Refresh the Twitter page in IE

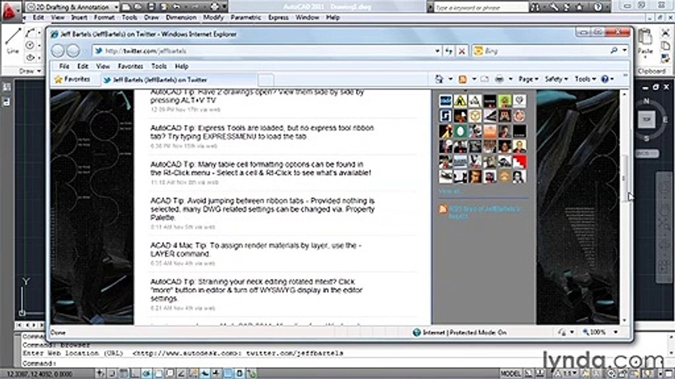click(x=449, y=51)
